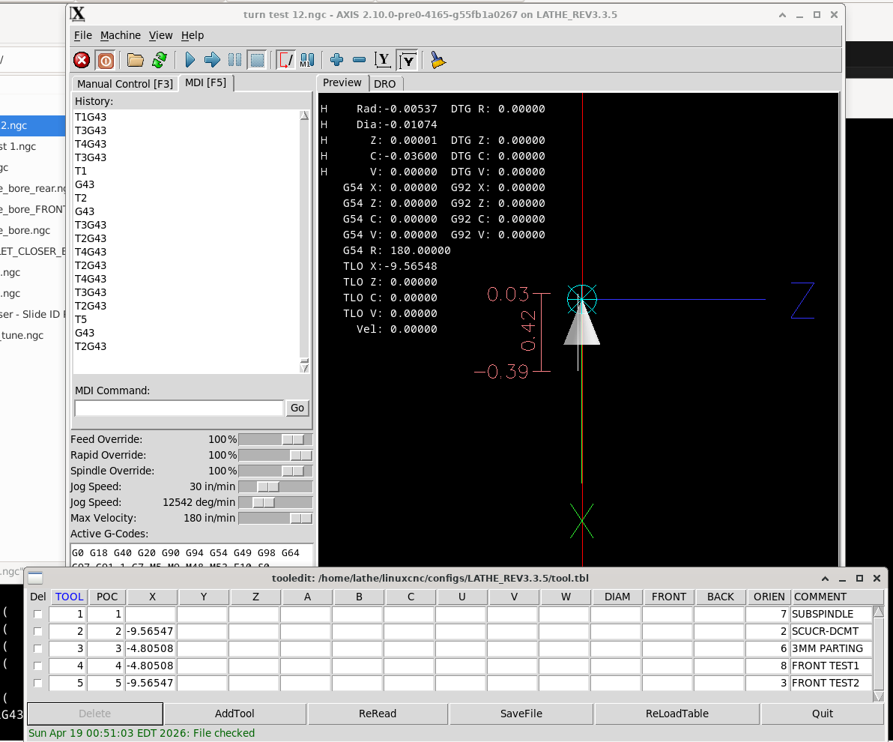Open the Machine menu

click(x=120, y=35)
